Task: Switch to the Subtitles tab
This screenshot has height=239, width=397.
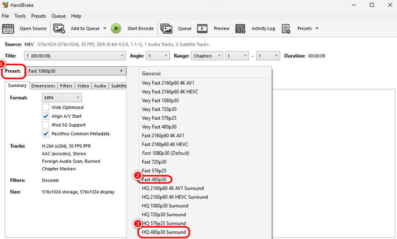Action: [x=118, y=86]
